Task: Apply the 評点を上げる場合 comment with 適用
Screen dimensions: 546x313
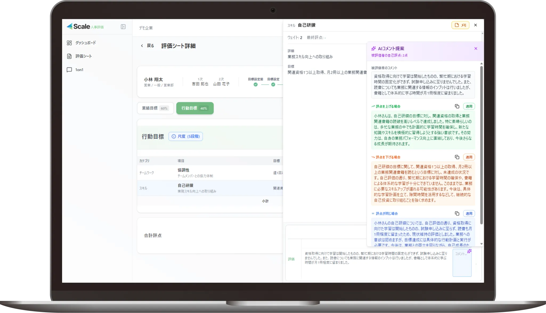Action: tap(469, 106)
